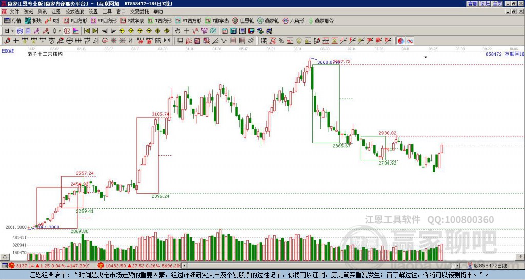Open the 9P四方形 tool
The width and height of the screenshot is (525, 280).
coord(104,20)
